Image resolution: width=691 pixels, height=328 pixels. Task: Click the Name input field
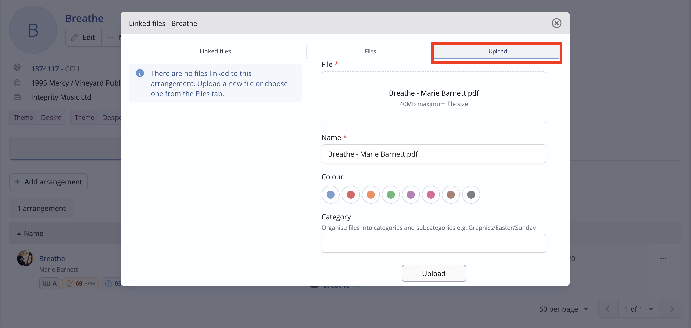coord(433,154)
